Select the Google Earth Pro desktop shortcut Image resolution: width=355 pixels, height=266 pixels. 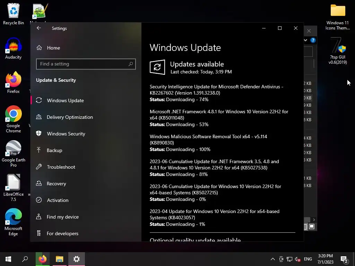click(x=14, y=154)
